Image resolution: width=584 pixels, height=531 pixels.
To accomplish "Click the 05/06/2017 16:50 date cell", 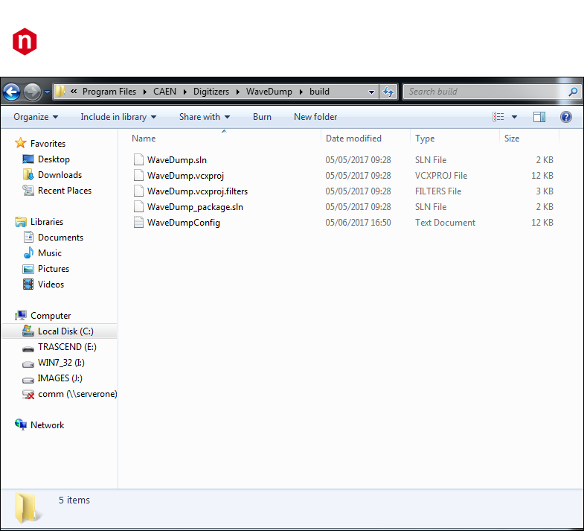I will click(358, 223).
